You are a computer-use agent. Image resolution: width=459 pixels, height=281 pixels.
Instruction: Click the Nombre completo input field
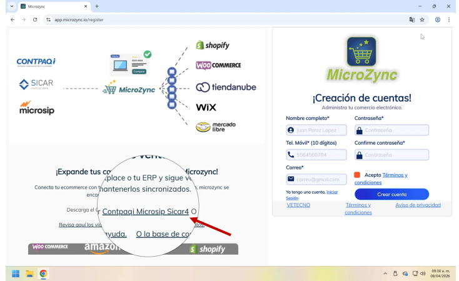(x=316, y=130)
